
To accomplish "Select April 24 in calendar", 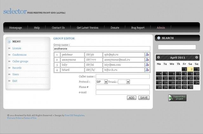I will click(x=197, y=83).
